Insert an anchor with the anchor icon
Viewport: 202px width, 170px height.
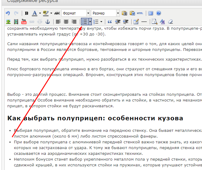click(x=48, y=22)
